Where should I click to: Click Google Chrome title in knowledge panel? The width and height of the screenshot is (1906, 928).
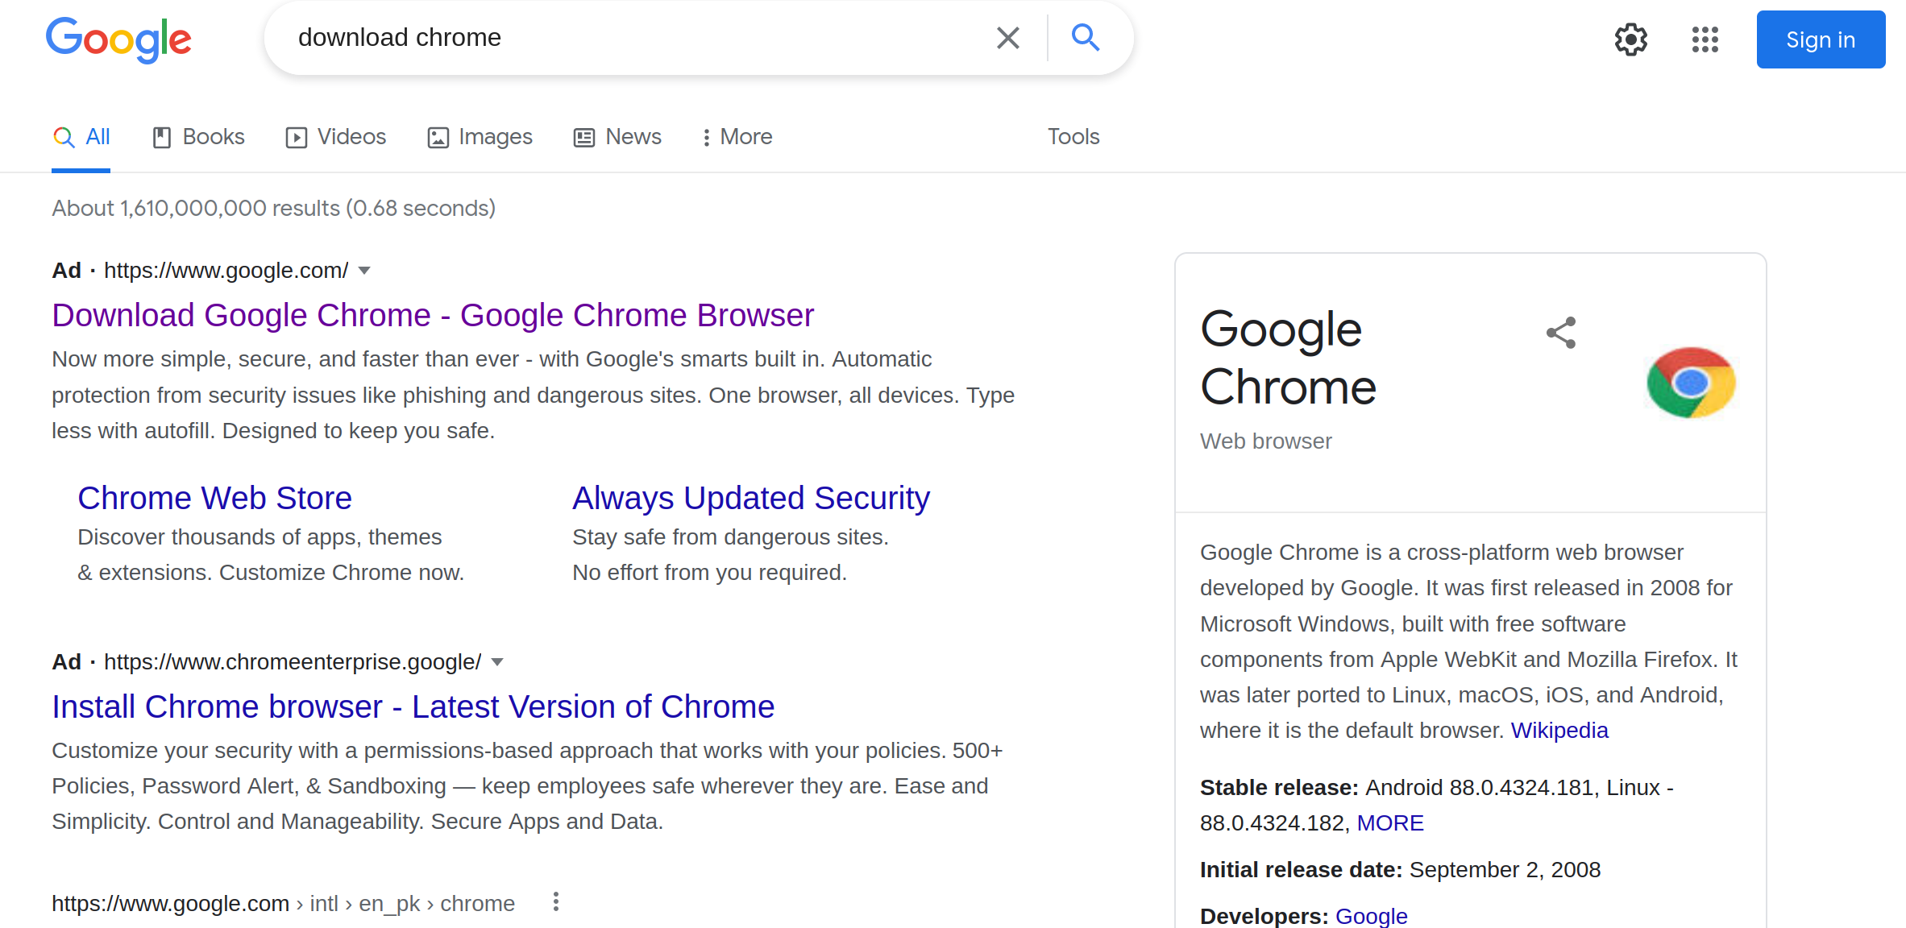pos(1288,358)
